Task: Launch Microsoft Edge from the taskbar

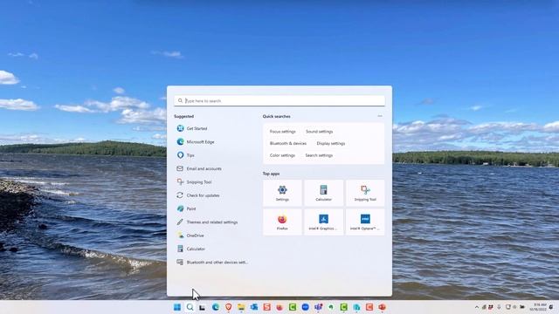Action: pyautogui.click(x=216, y=307)
